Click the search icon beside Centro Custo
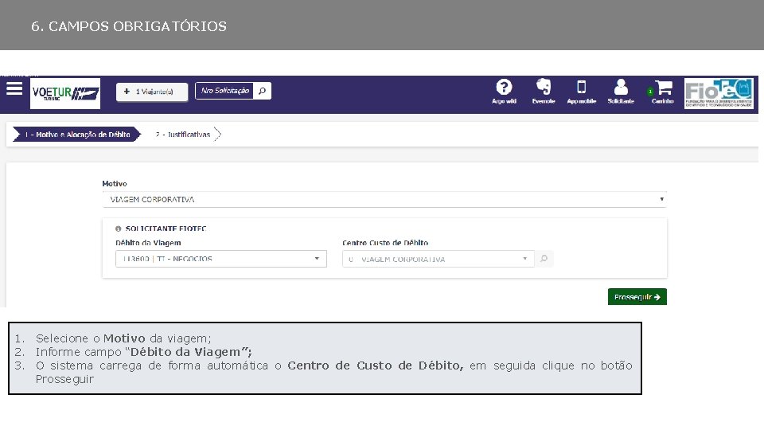 click(544, 259)
